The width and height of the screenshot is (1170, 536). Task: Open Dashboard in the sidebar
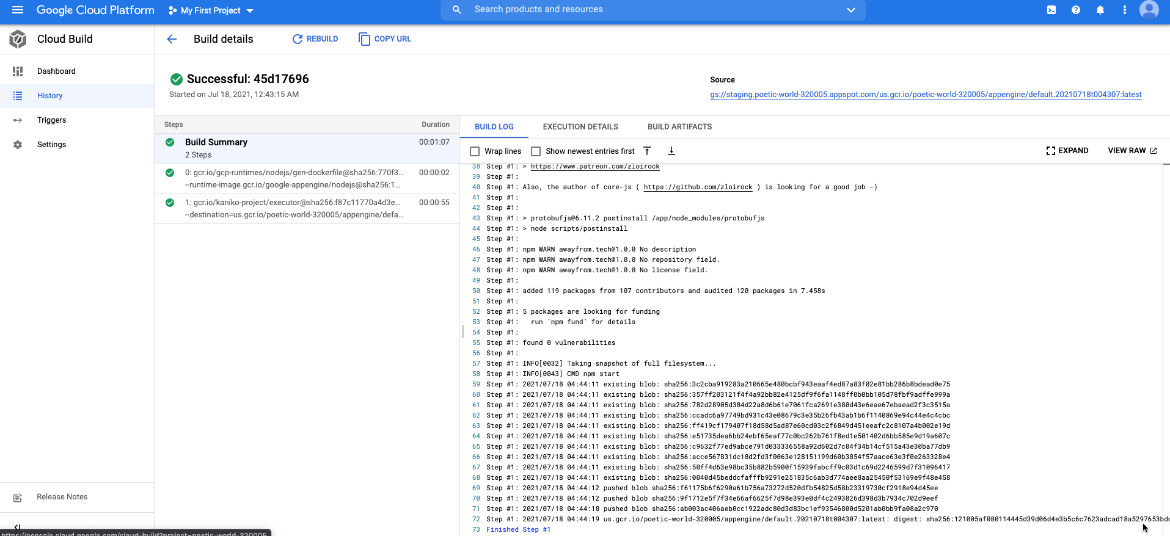(x=77, y=71)
